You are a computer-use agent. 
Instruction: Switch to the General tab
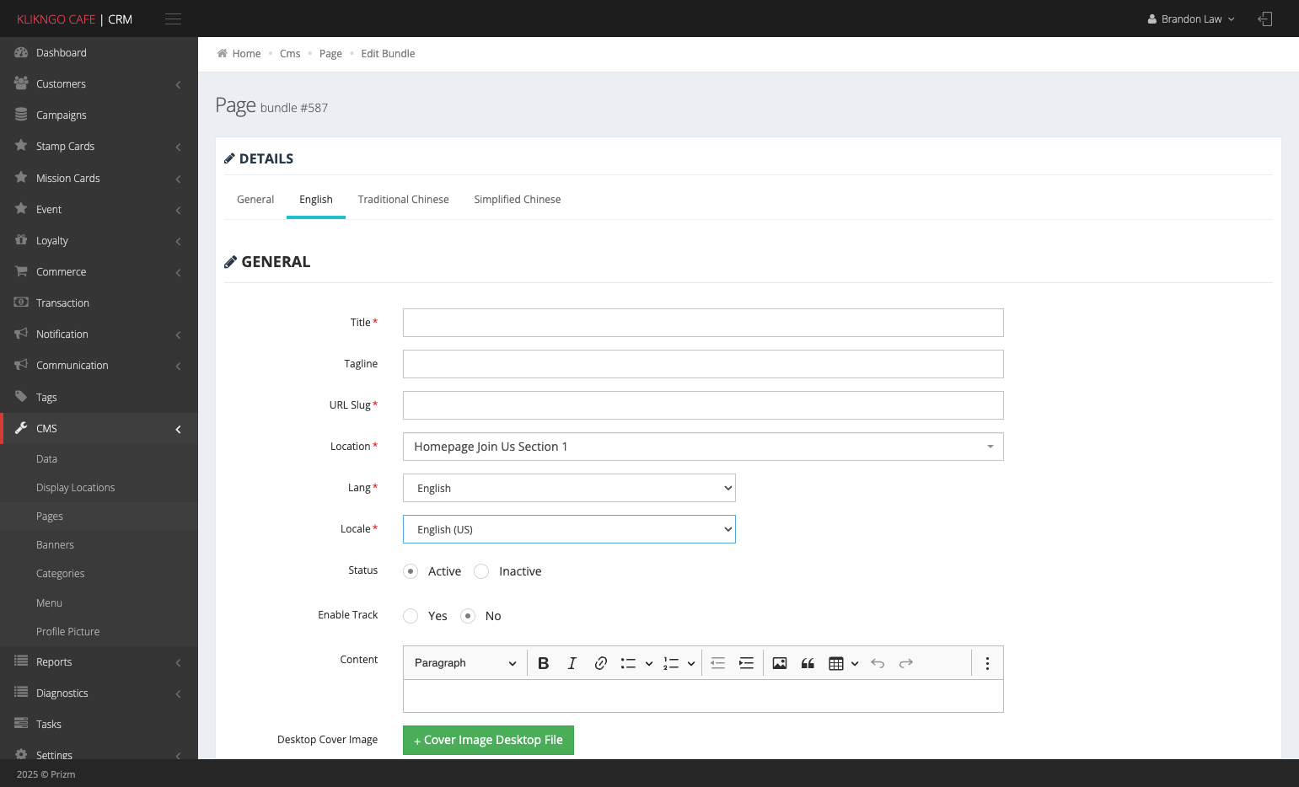(x=255, y=200)
